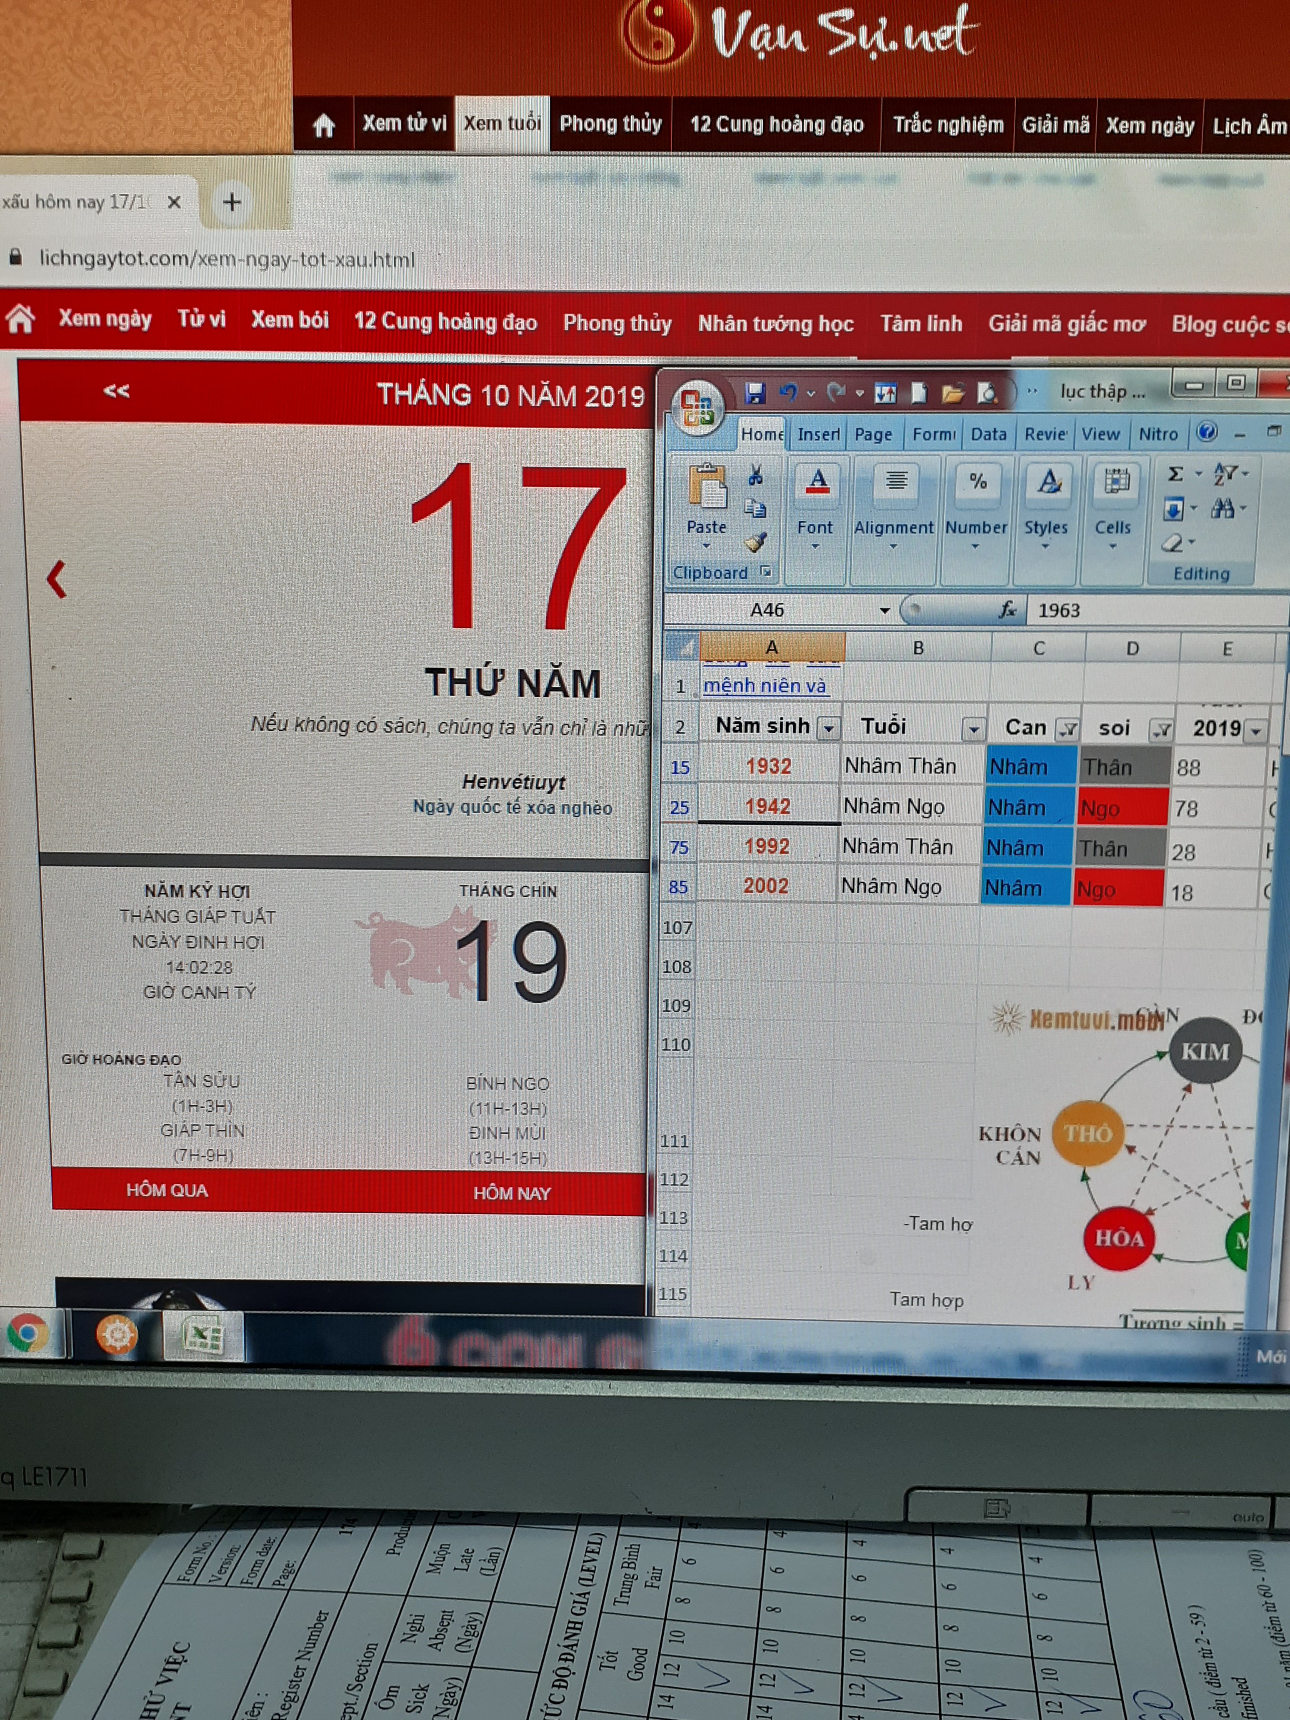
Task: Click the Cut scissors icon
Action: tap(755, 474)
